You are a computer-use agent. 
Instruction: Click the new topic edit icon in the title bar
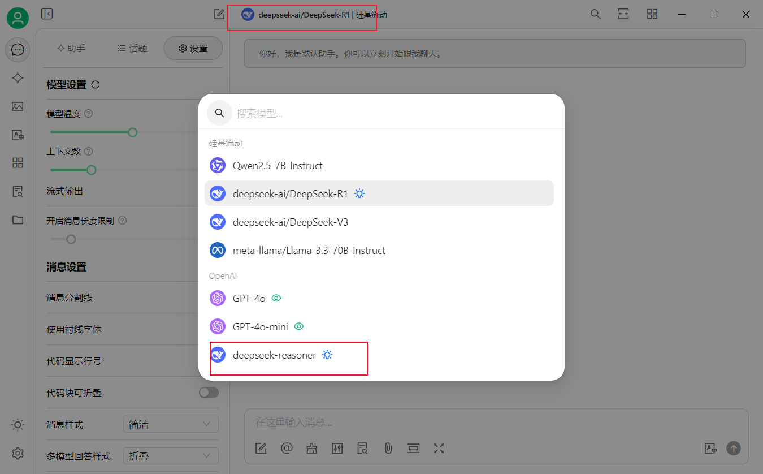(219, 14)
